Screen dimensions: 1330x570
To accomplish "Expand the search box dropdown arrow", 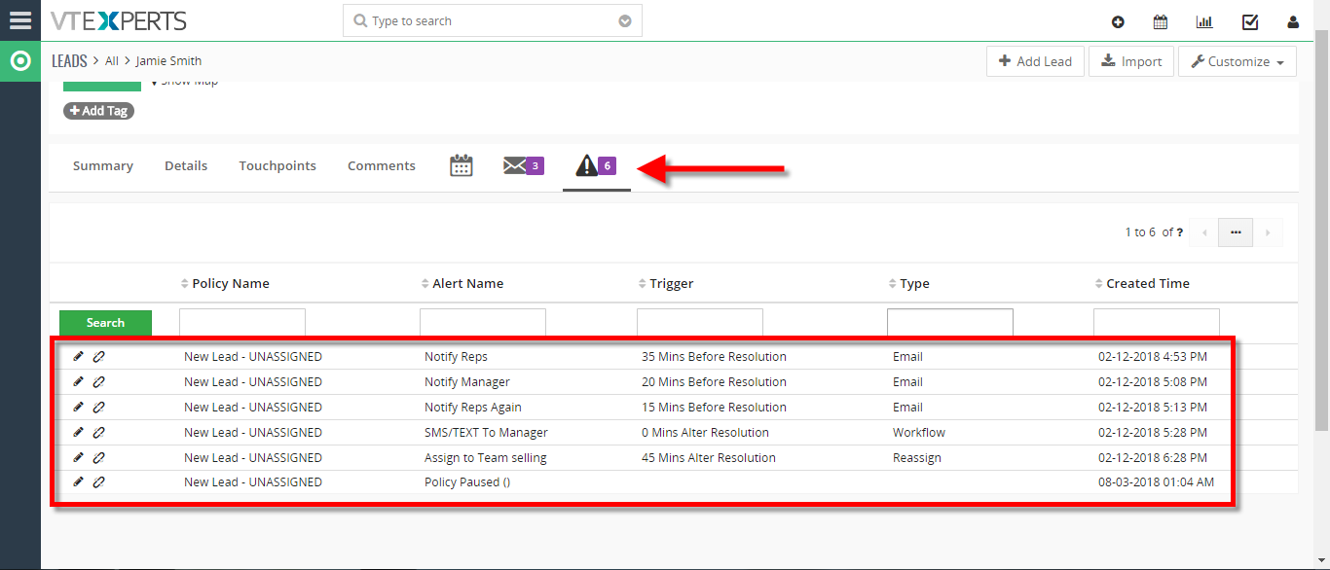I will click(625, 21).
